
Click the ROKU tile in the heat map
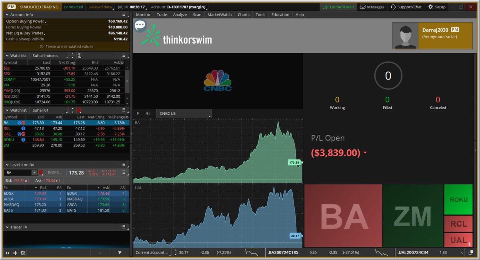(x=458, y=200)
